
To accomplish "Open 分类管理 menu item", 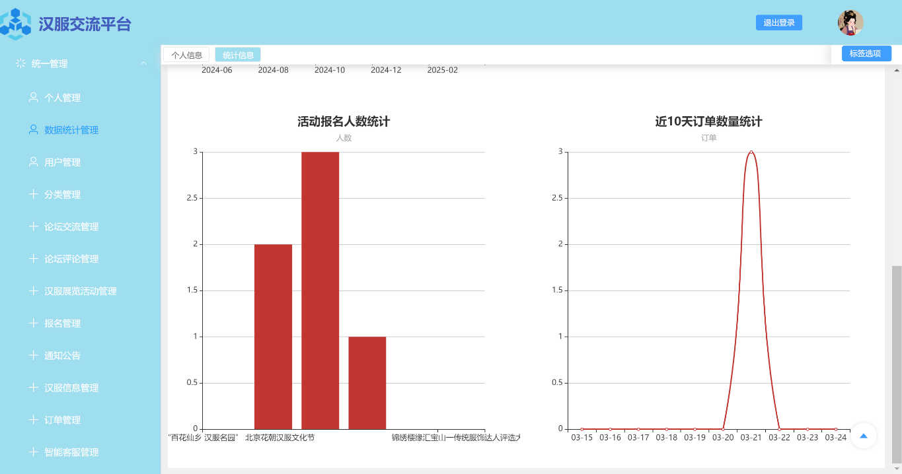I will [x=62, y=195].
